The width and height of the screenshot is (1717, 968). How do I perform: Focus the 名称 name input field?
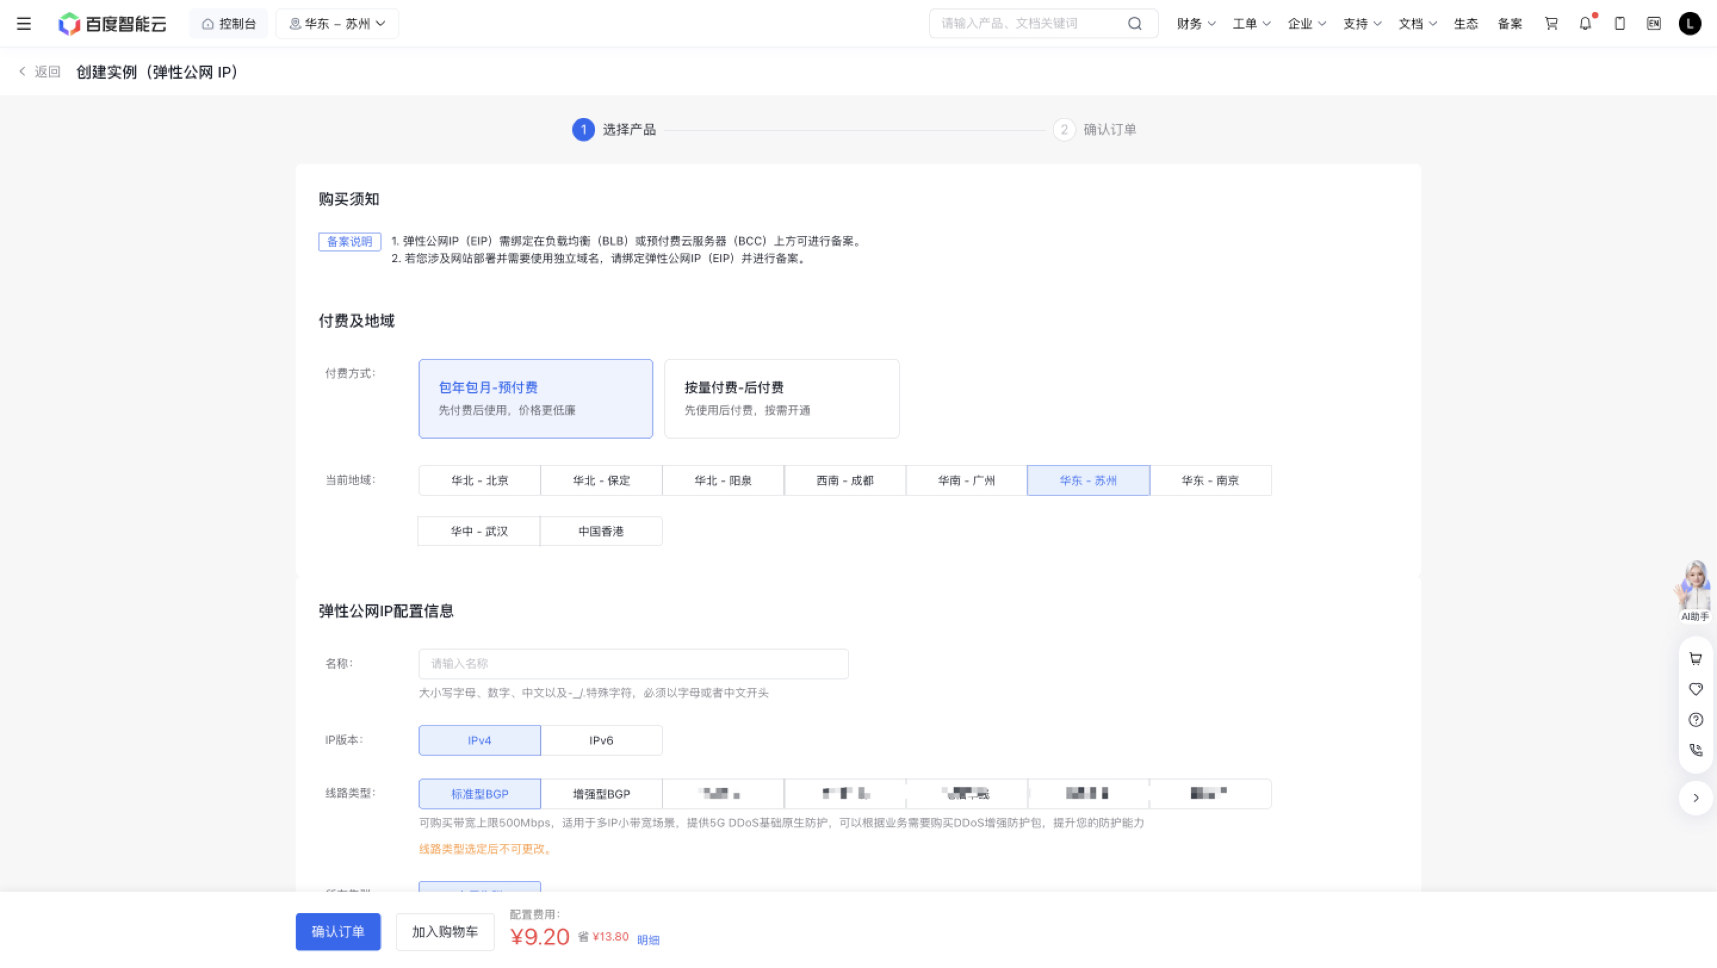[633, 663]
